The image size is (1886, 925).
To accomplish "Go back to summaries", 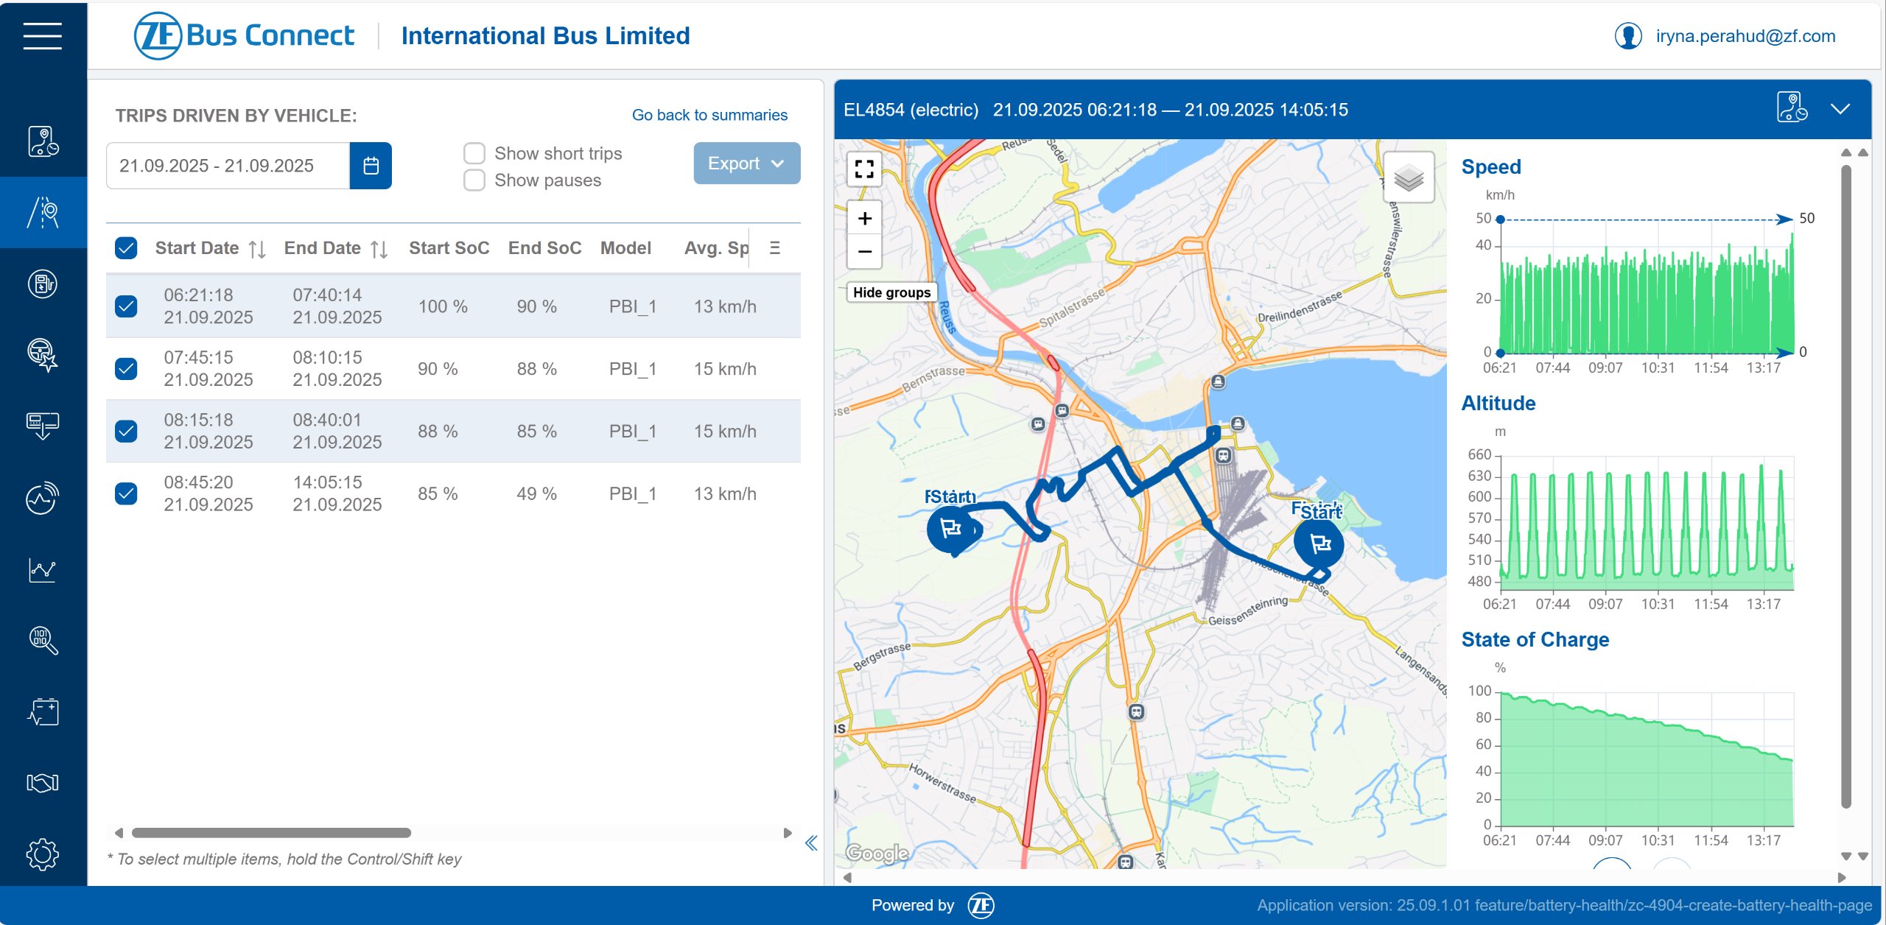I will pos(709,115).
